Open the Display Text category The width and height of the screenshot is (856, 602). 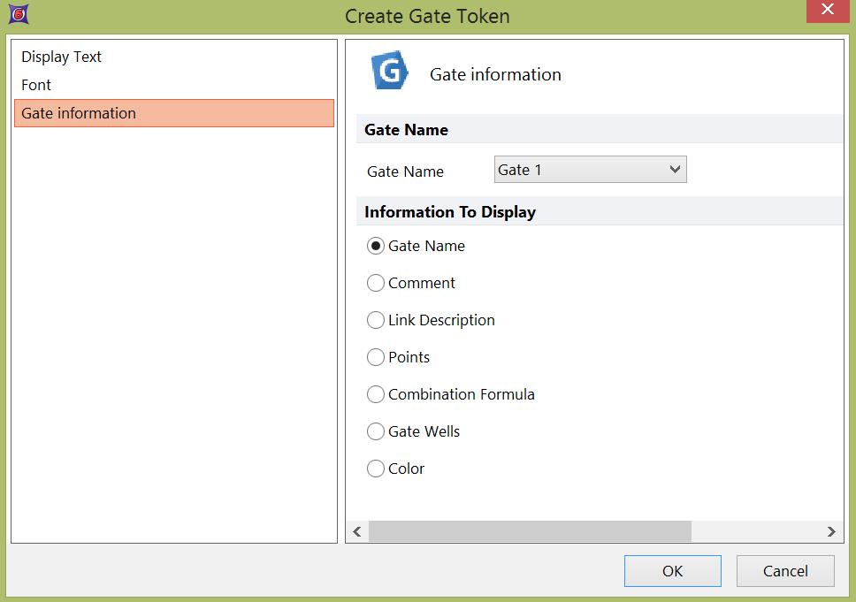[x=62, y=57]
